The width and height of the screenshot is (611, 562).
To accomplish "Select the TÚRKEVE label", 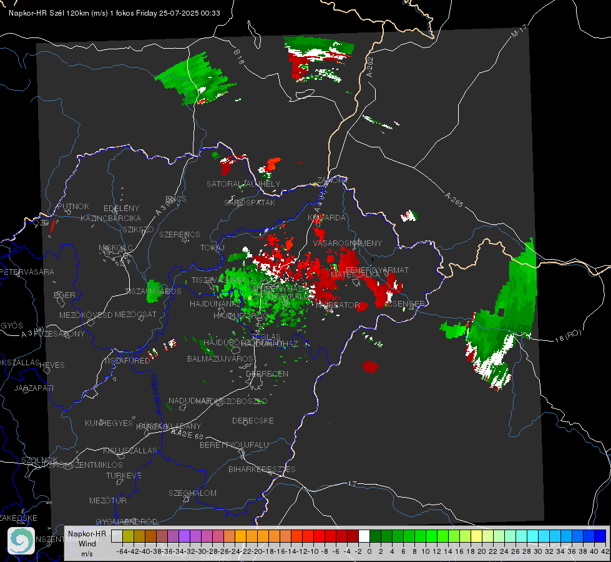I will [124, 475].
